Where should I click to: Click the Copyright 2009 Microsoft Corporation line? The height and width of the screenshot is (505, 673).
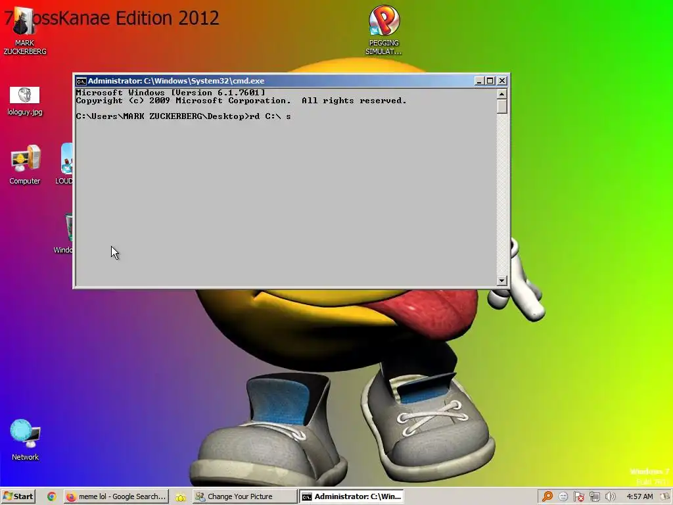pos(241,101)
